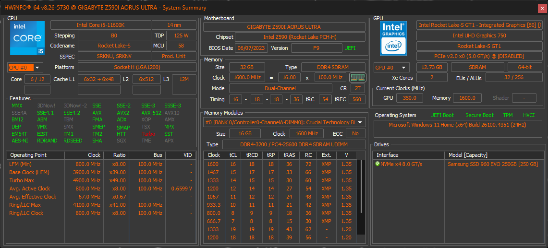Click the VID column header
This screenshot has width=548, height=248.
click(181, 155)
